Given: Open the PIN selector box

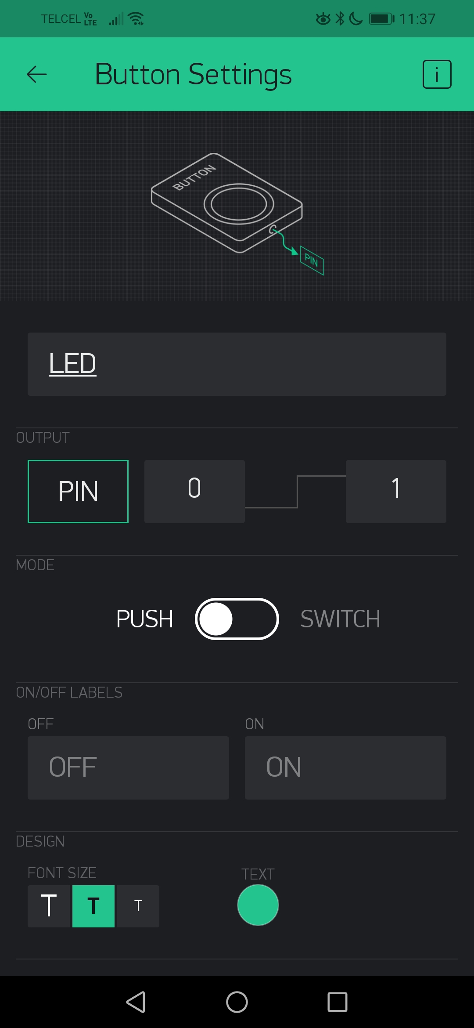Looking at the screenshot, I should point(78,491).
